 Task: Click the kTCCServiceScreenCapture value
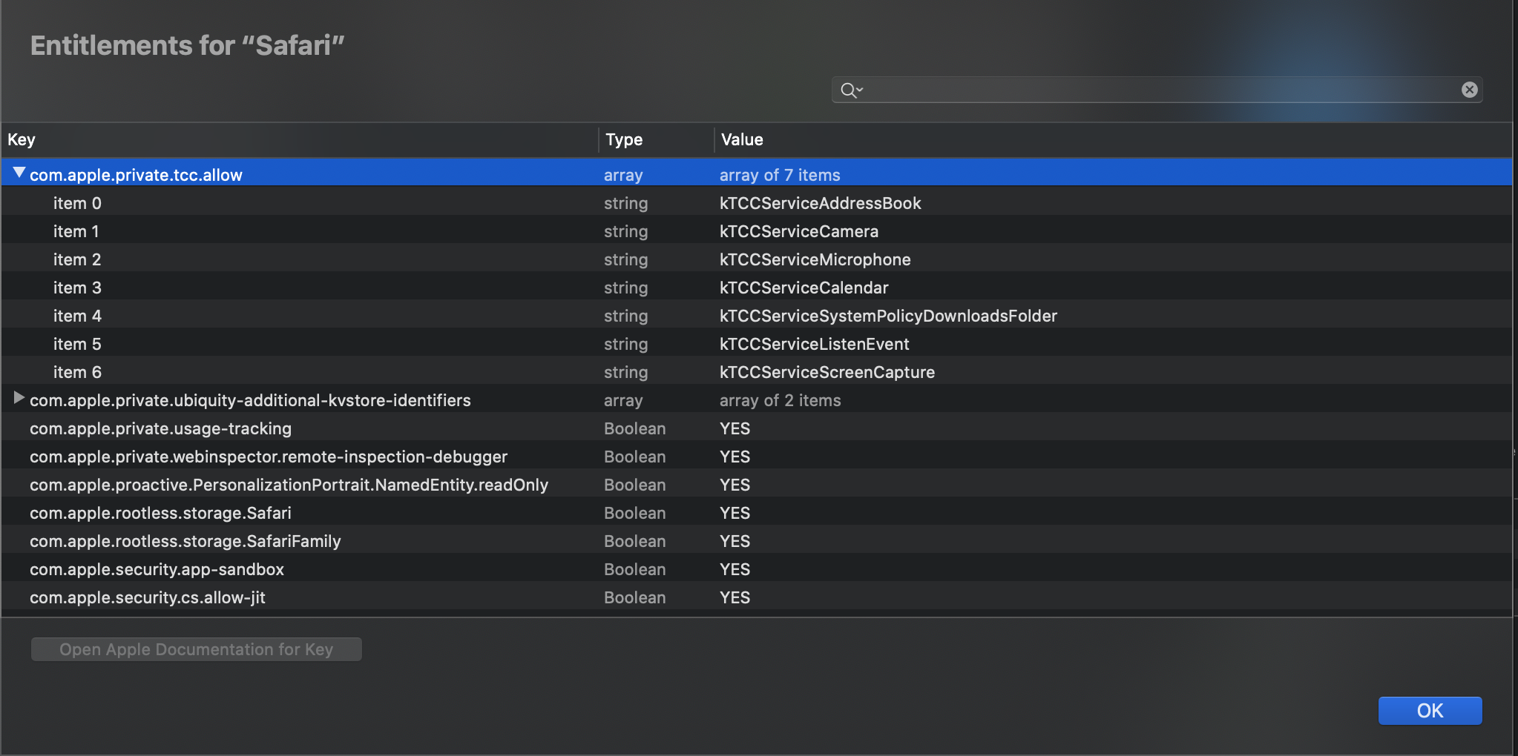[827, 372]
